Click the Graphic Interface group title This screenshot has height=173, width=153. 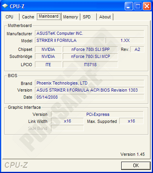(x=24, y=107)
